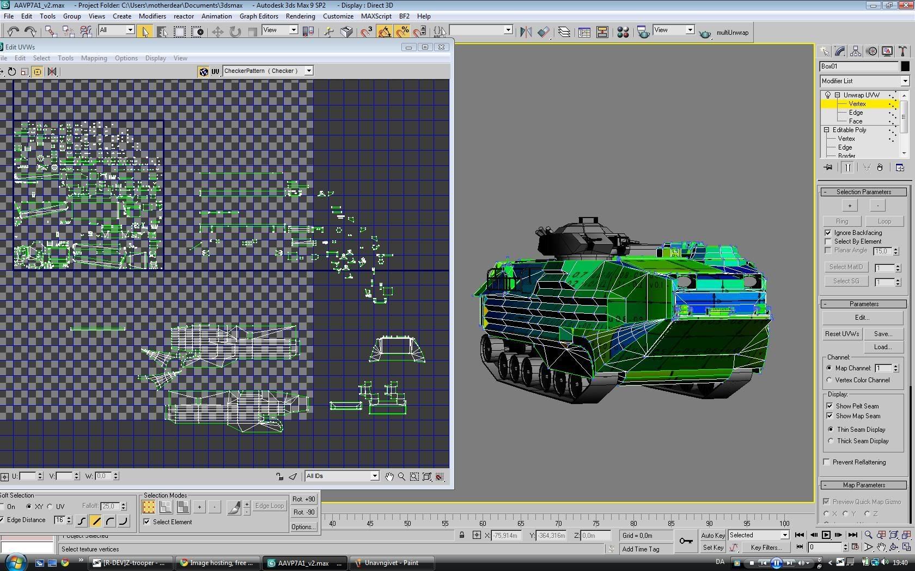Open the Utilities panel hammer icon
The height and width of the screenshot is (571, 915).
(x=902, y=52)
